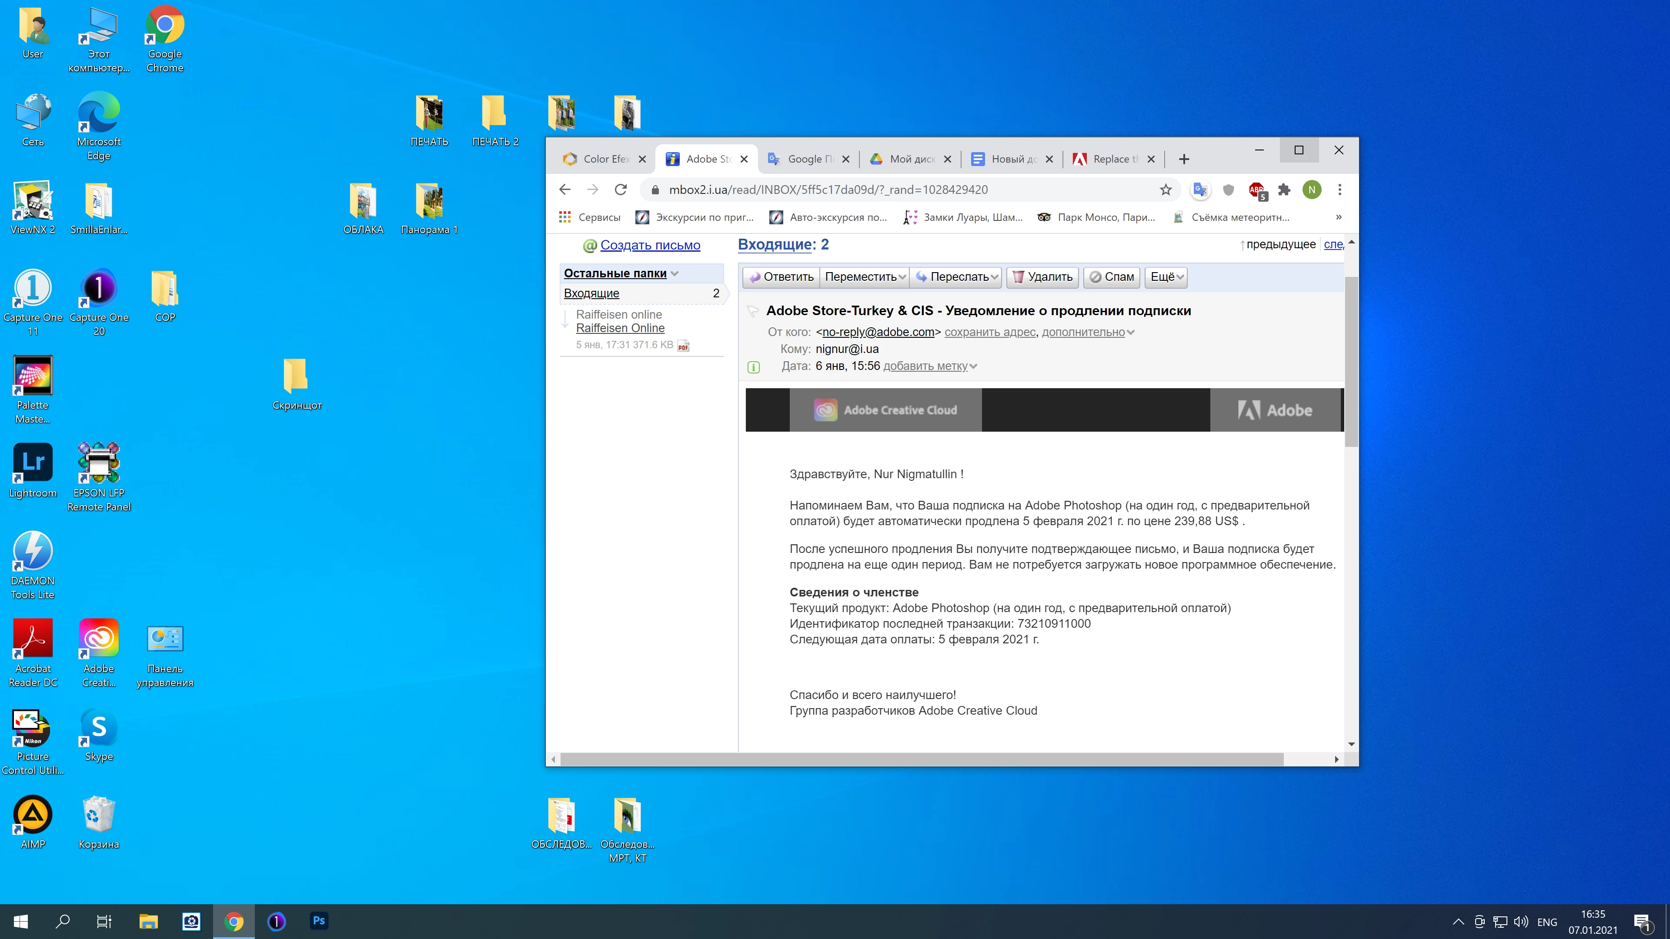Open the Google Translate extension icon
The width and height of the screenshot is (1670, 939).
[1200, 190]
